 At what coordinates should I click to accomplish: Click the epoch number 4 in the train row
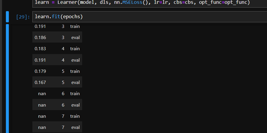pos(63,48)
